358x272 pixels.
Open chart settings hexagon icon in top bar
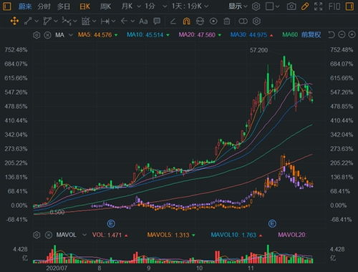(x=256, y=6)
